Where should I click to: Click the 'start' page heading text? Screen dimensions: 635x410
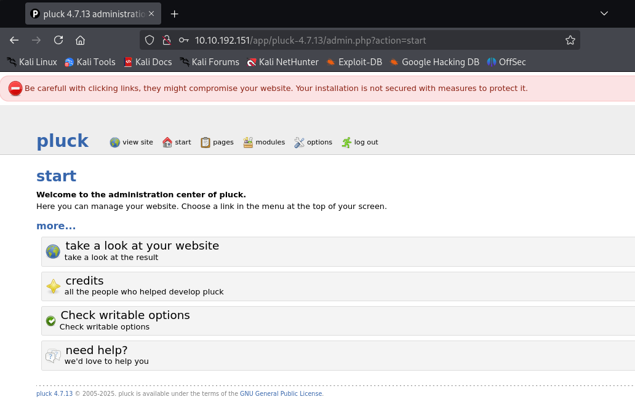coord(56,176)
